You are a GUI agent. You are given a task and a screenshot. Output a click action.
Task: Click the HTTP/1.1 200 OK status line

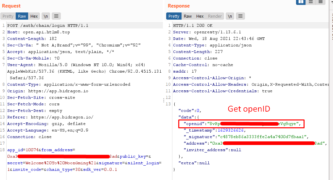point(193,26)
